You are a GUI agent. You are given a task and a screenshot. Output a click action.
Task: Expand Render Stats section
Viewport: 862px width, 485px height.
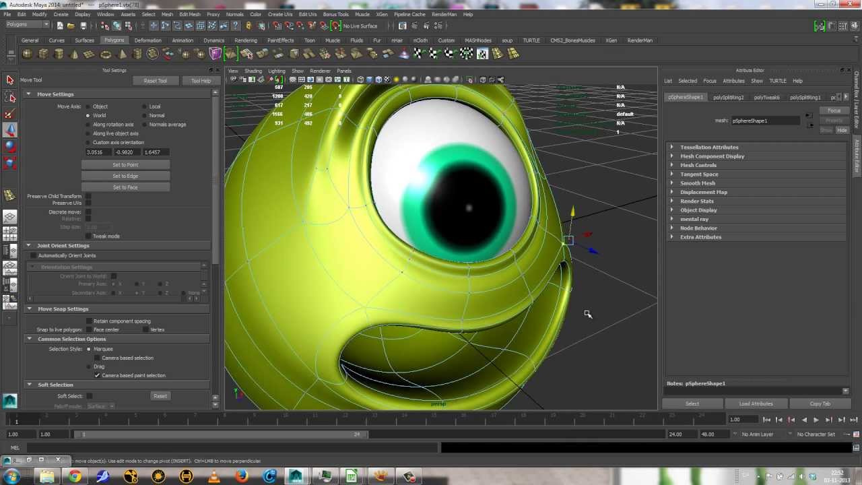671,201
